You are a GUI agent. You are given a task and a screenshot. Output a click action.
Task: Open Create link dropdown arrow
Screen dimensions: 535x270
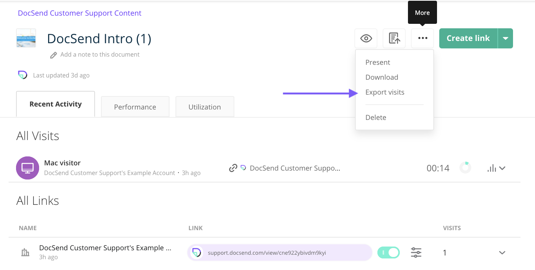506,38
